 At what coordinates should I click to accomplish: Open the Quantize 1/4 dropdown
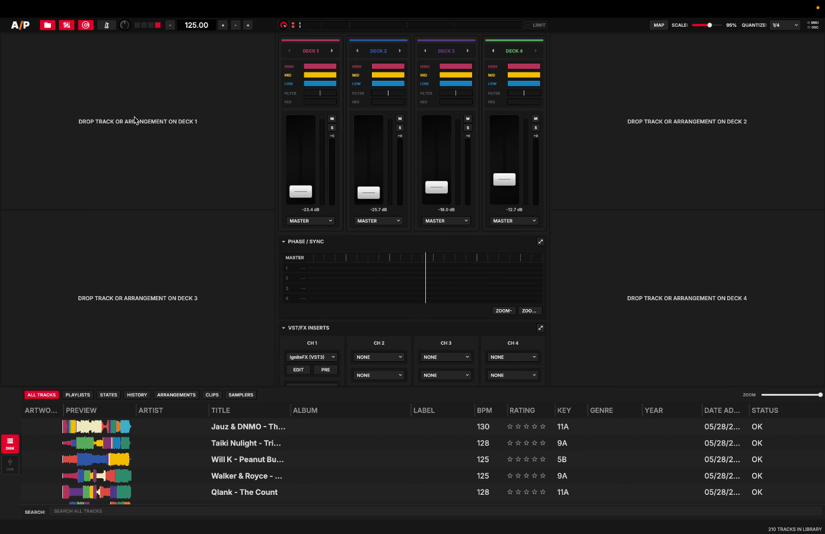tap(785, 25)
